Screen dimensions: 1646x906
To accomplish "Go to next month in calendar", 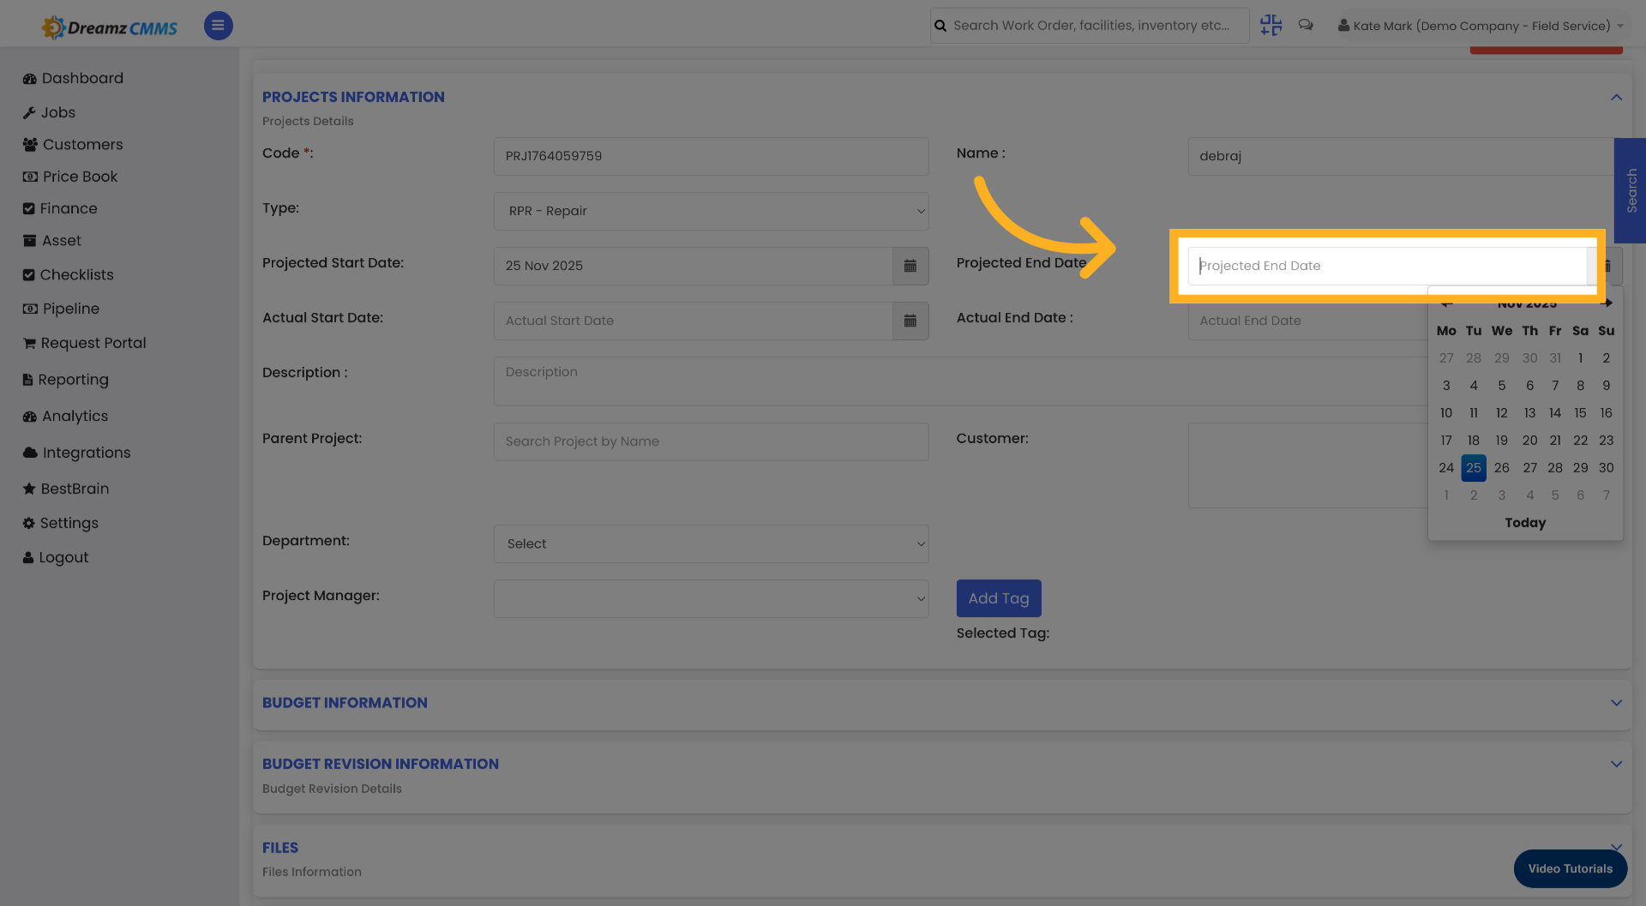I will coord(1606,303).
